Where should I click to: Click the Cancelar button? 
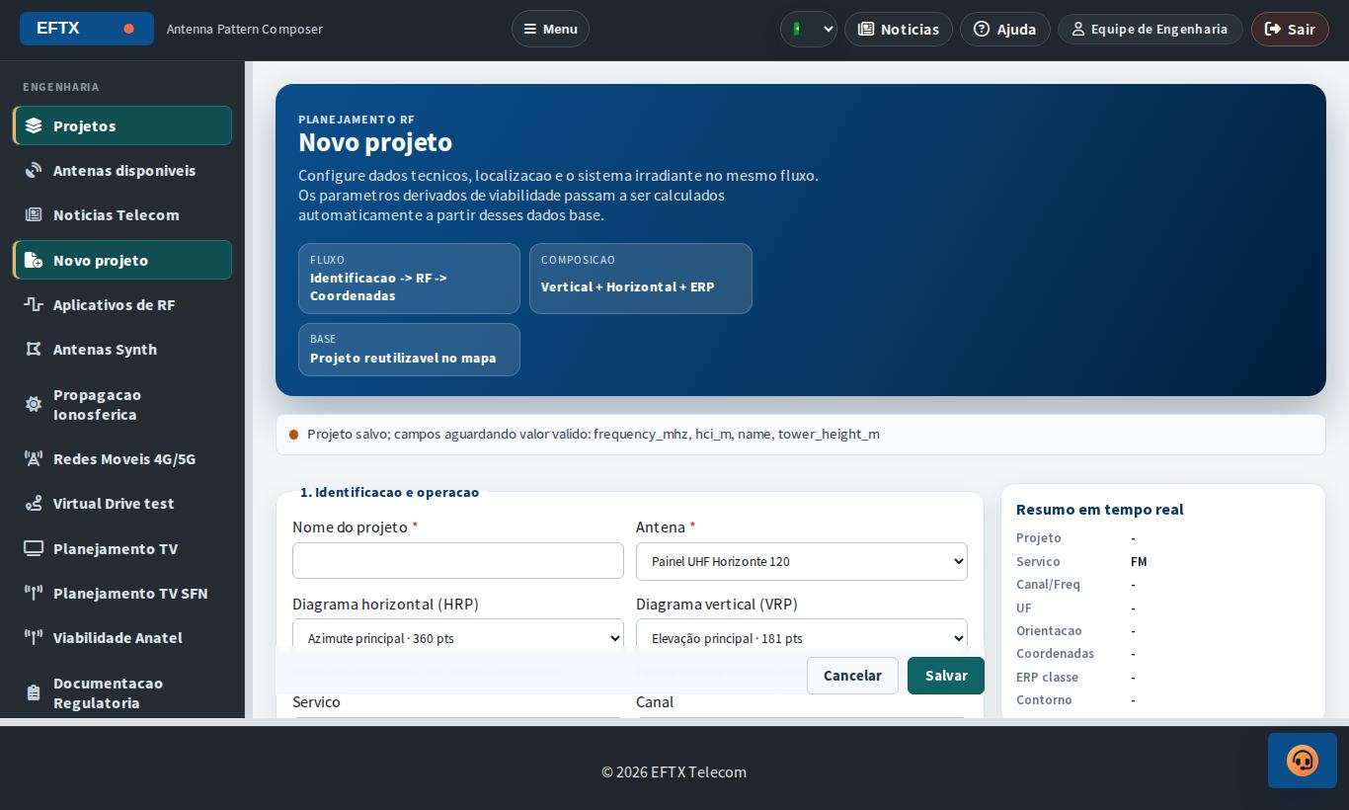(852, 676)
